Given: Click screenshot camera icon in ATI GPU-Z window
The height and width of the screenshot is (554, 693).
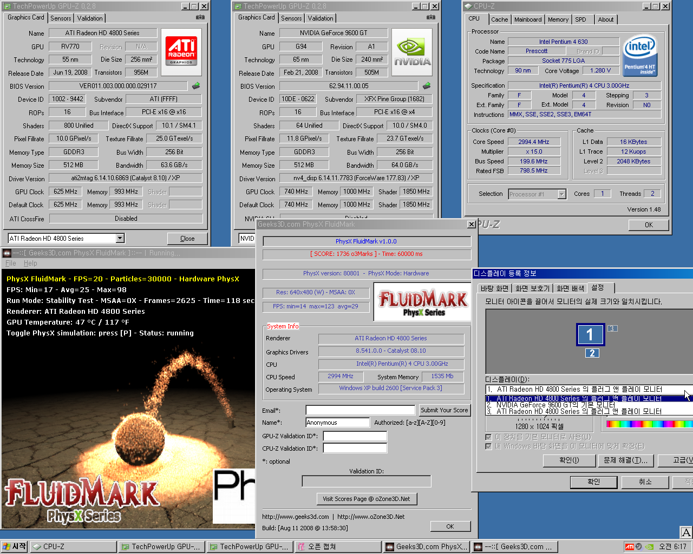Looking at the screenshot, I should 200,17.
